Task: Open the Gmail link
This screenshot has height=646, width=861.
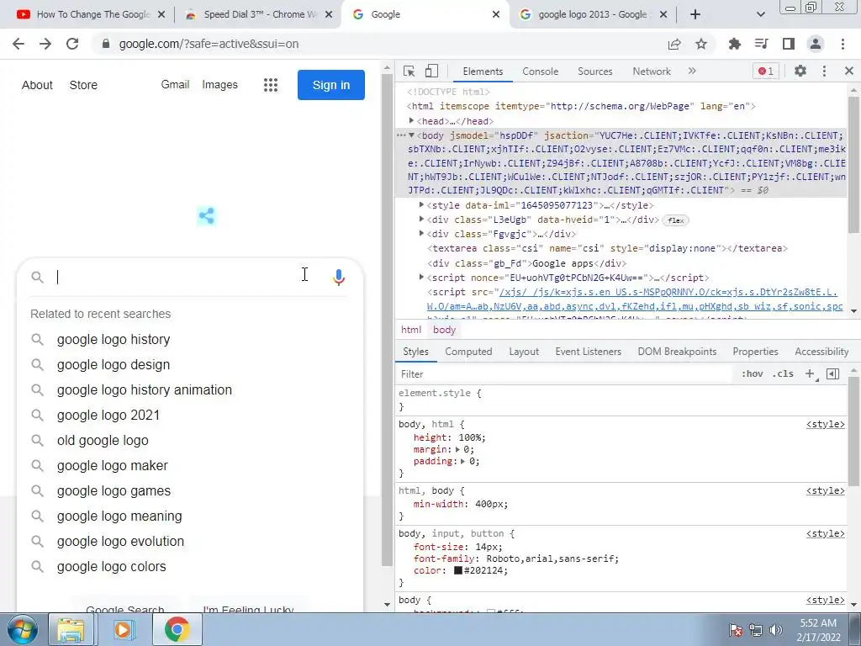Action: (175, 85)
